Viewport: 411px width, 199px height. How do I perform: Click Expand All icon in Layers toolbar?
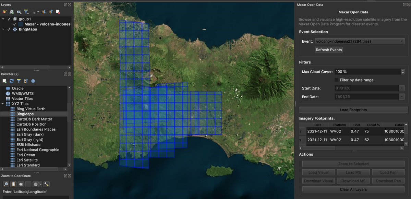point(44,12)
